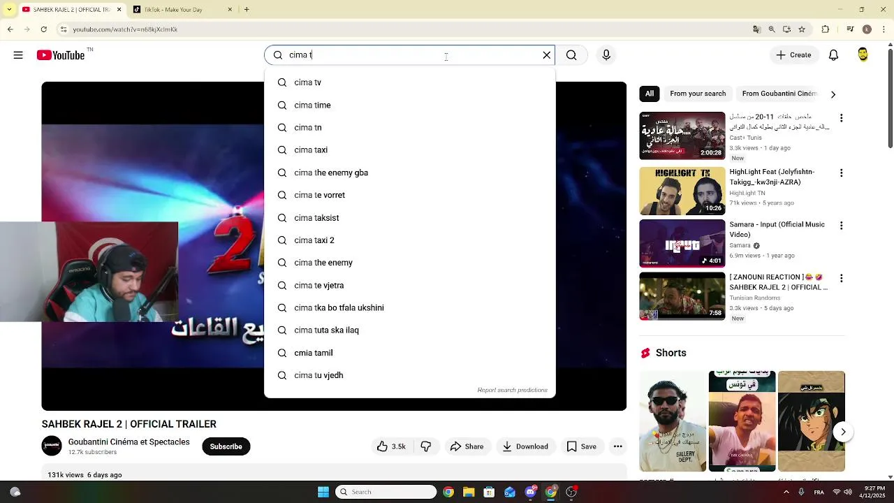Open options for ZANOUNI REACTION video
894x503 pixels.
pos(841,278)
